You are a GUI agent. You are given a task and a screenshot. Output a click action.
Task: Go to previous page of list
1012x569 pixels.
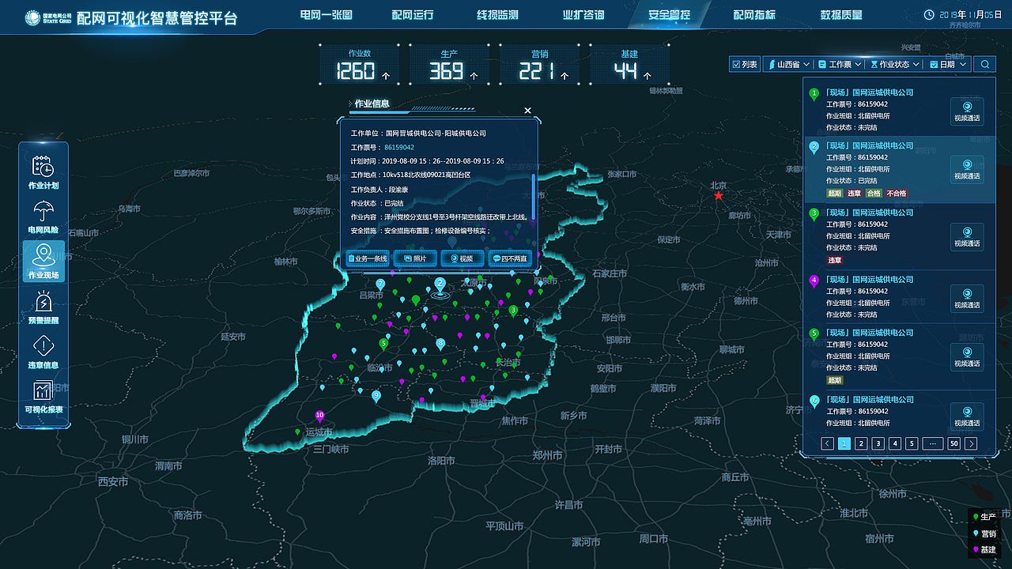click(827, 444)
